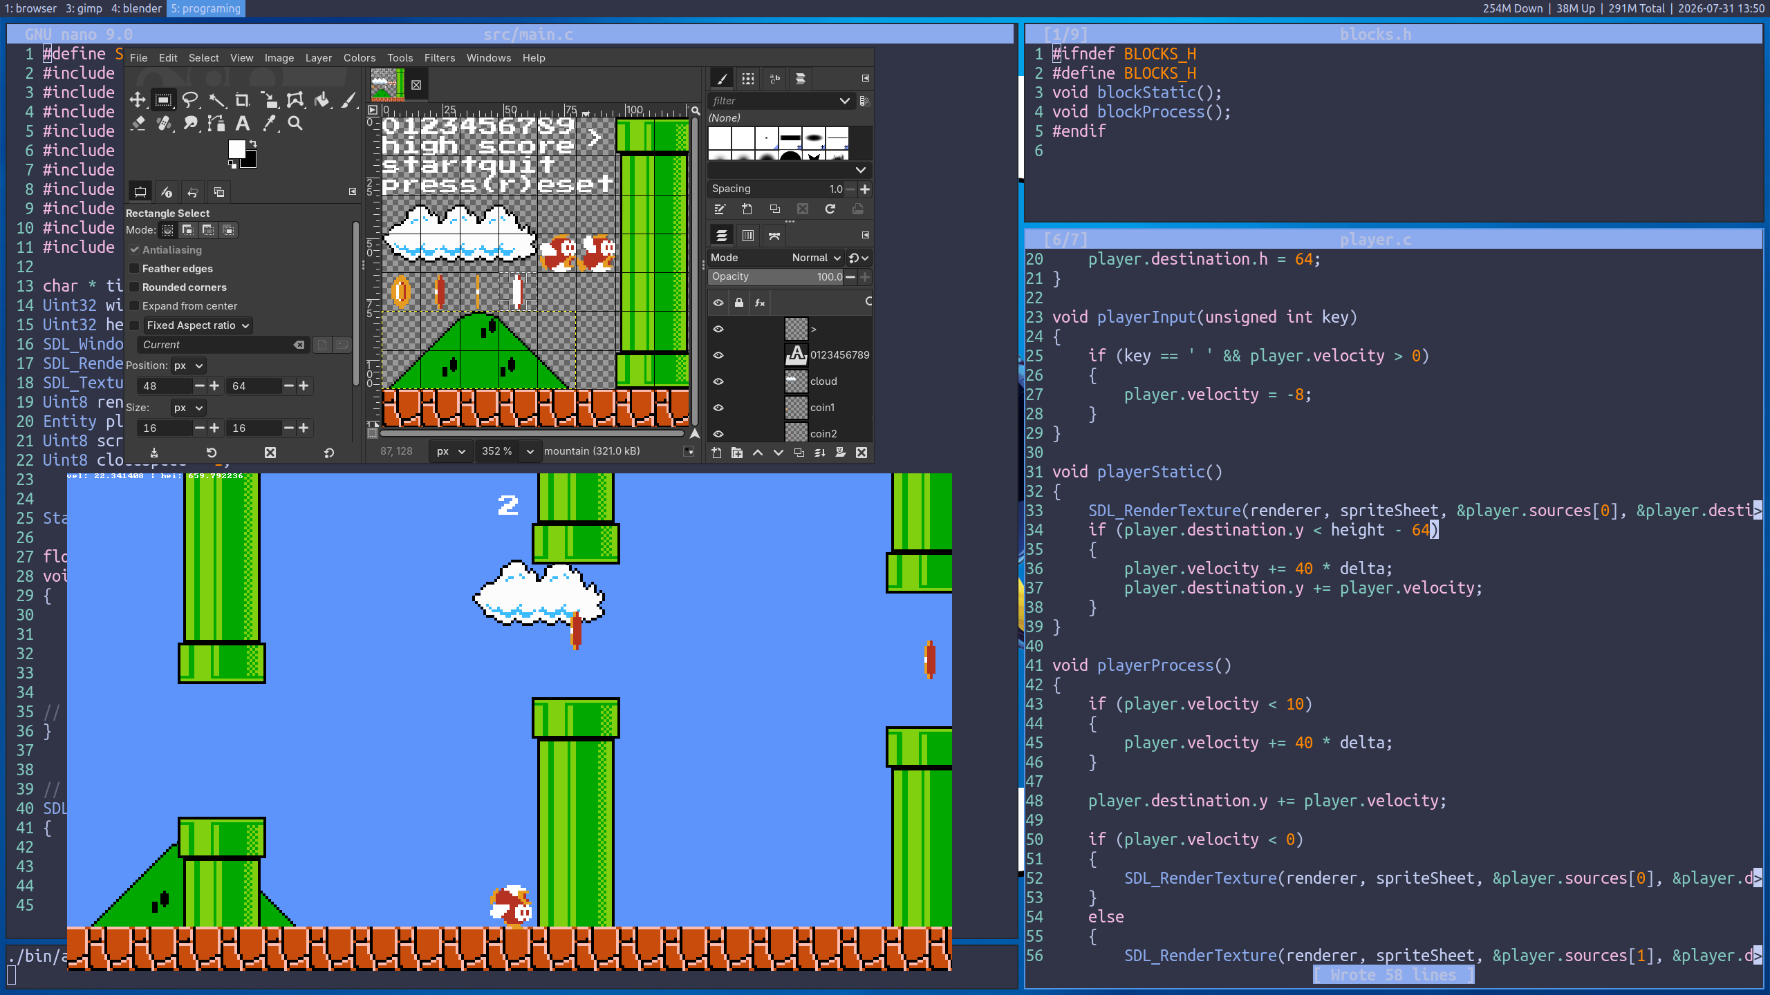Swap foreground and background colors
Viewport: 1770px width, 995px height.
(x=253, y=144)
